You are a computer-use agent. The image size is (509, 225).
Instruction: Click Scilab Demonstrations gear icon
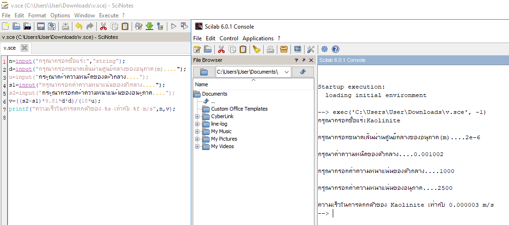pyautogui.click(x=324, y=49)
